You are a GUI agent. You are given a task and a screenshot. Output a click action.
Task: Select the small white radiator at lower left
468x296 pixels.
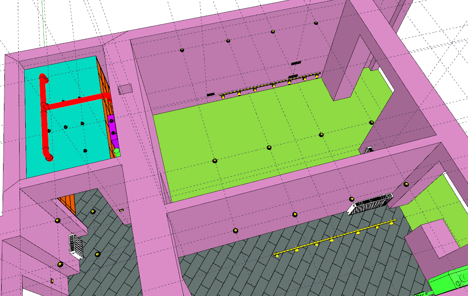[x=76, y=246]
